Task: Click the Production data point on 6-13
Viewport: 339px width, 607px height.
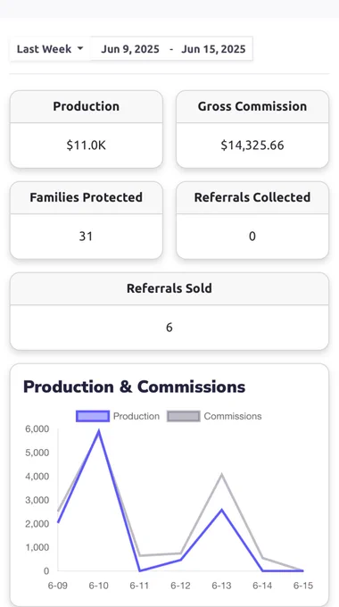Action: [x=221, y=510]
